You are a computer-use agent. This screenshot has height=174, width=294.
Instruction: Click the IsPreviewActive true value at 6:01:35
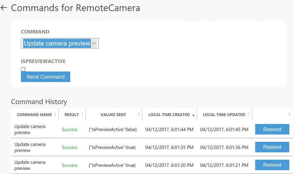coord(112,148)
